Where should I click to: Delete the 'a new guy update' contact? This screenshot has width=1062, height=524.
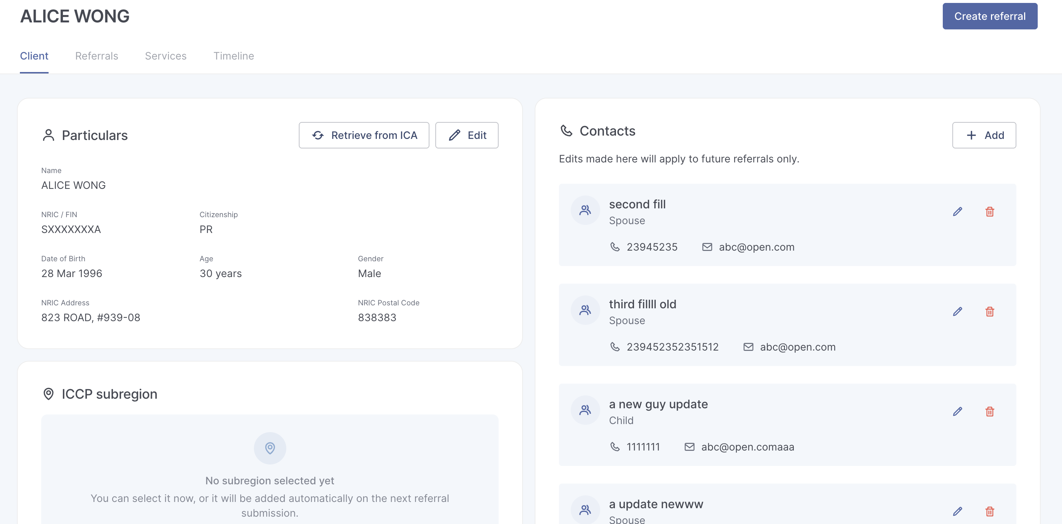(x=990, y=412)
